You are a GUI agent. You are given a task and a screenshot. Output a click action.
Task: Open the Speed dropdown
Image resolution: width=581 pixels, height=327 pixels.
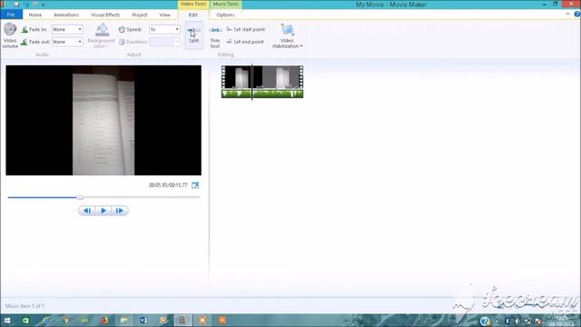point(164,29)
